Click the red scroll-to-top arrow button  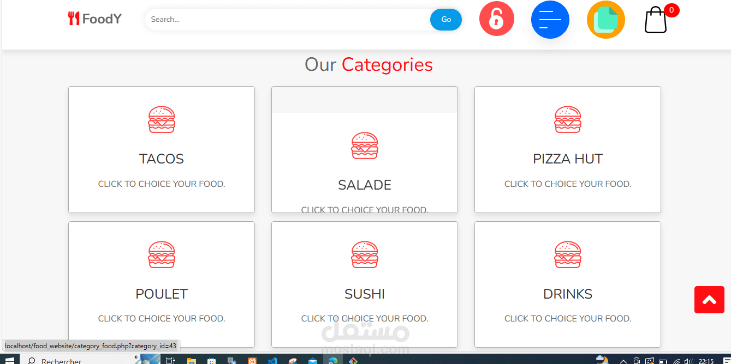pyautogui.click(x=709, y=300)
